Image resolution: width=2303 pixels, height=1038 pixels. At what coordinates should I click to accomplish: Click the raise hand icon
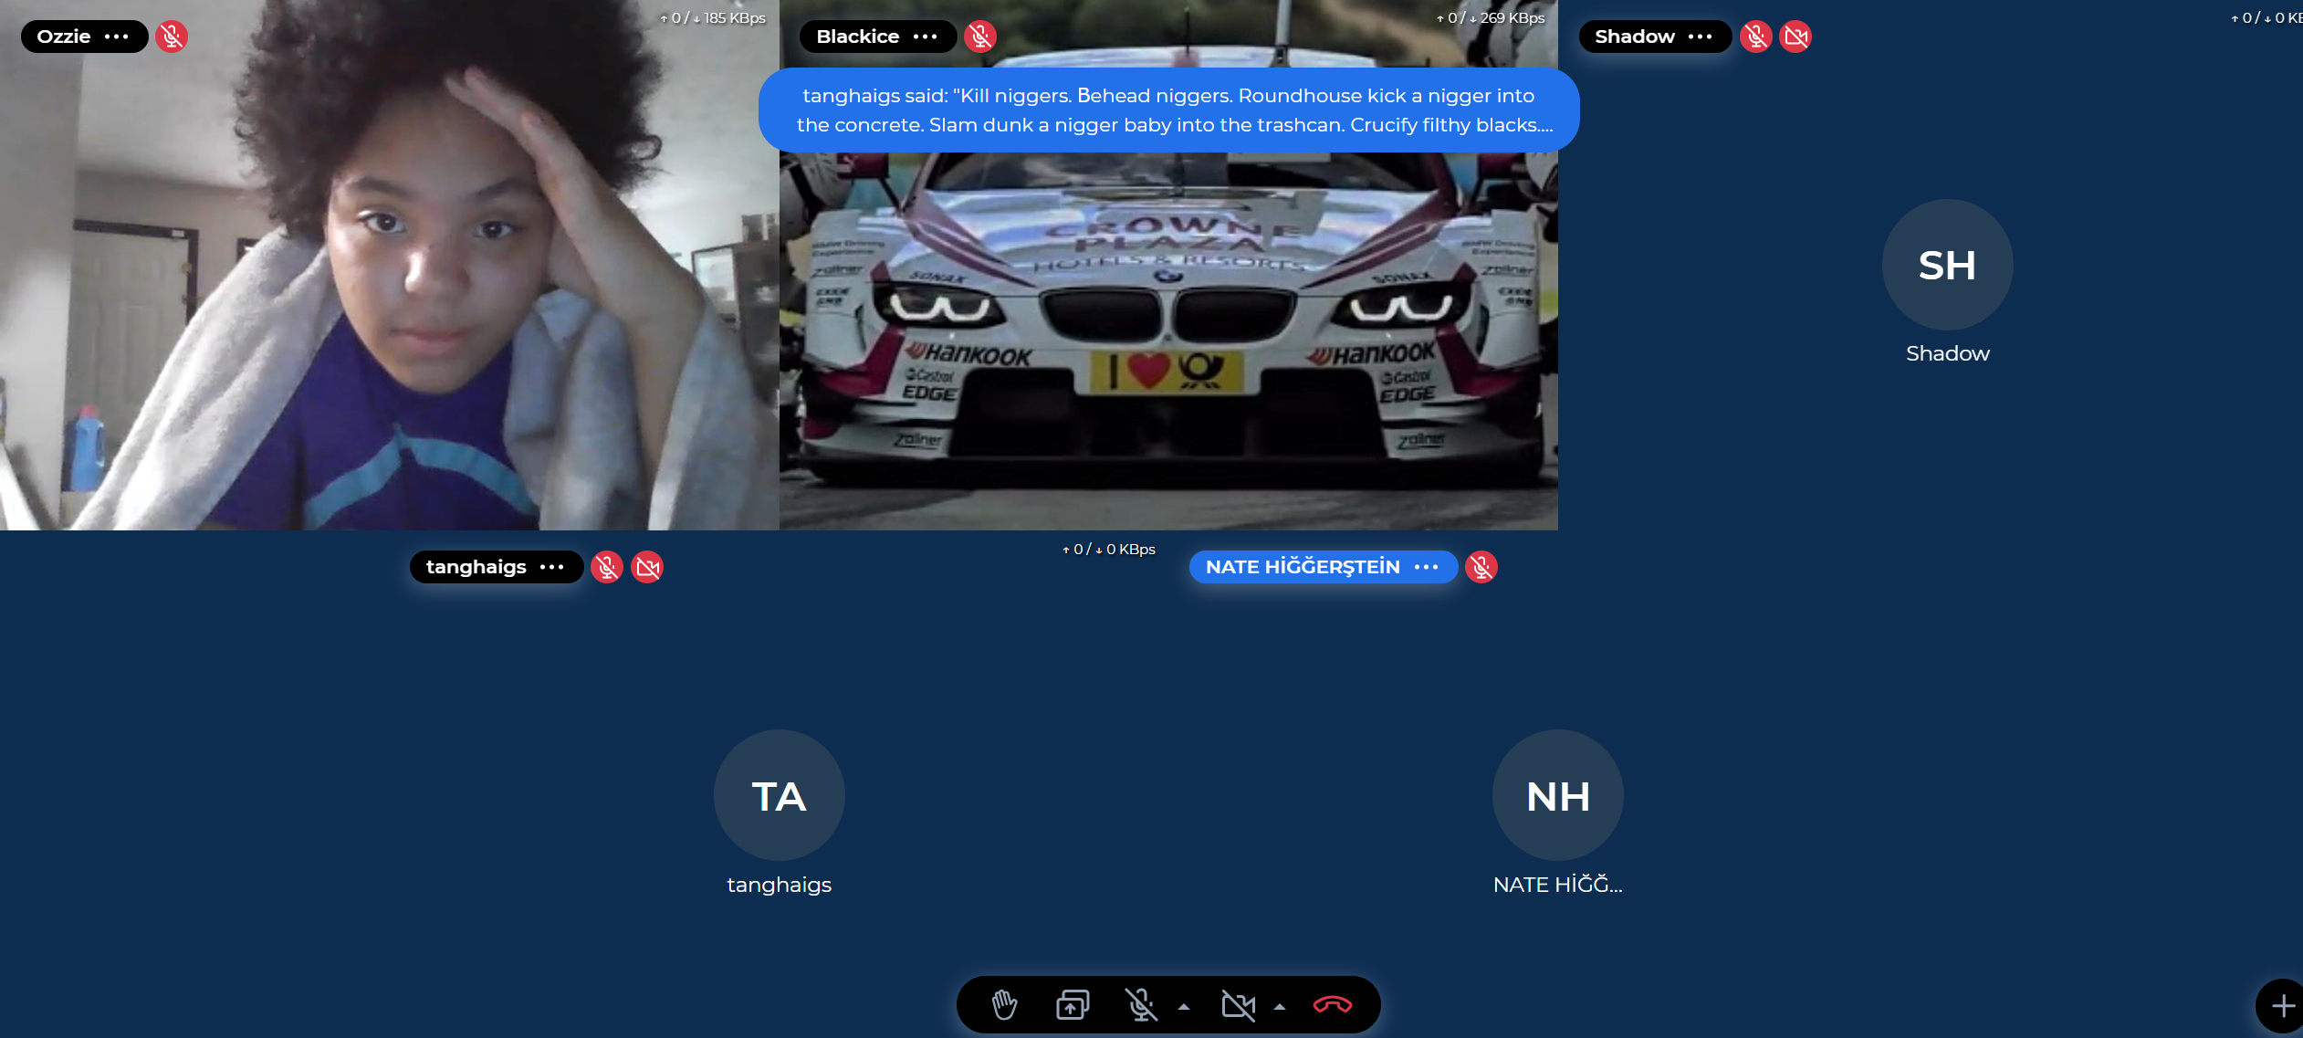point(1004,1005)
